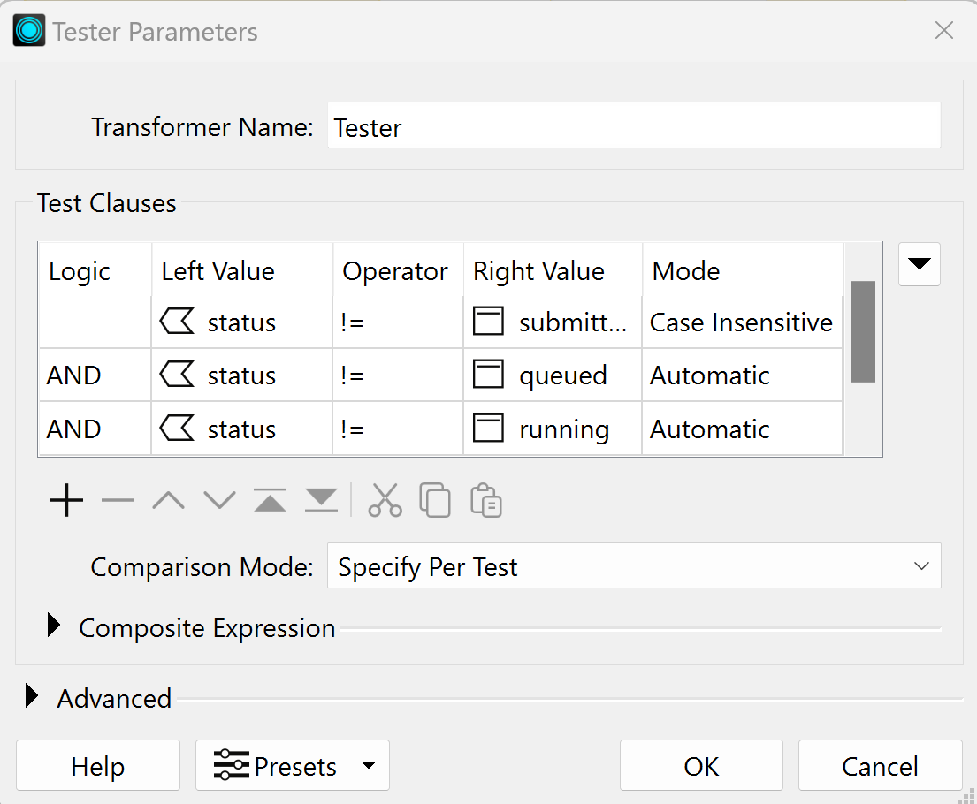
Task: Click the Cancel button
Action: 880,765
